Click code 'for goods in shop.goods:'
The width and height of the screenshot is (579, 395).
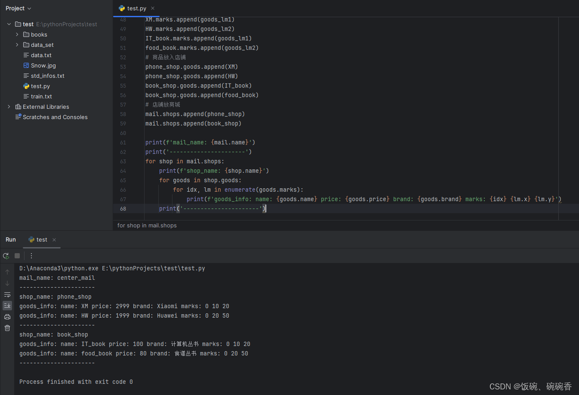point(200,180)
